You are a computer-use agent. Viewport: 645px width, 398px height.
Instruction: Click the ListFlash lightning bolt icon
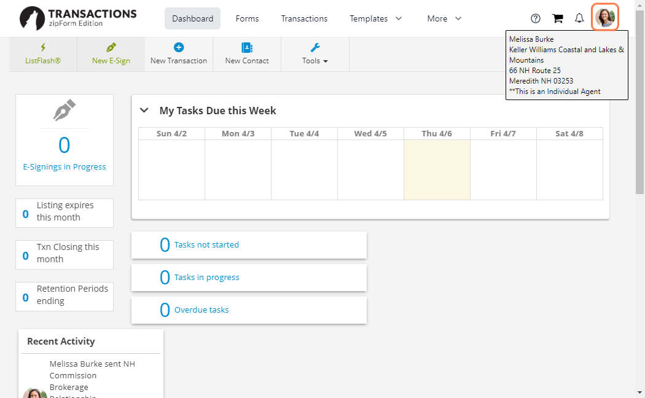coord(43,47)
